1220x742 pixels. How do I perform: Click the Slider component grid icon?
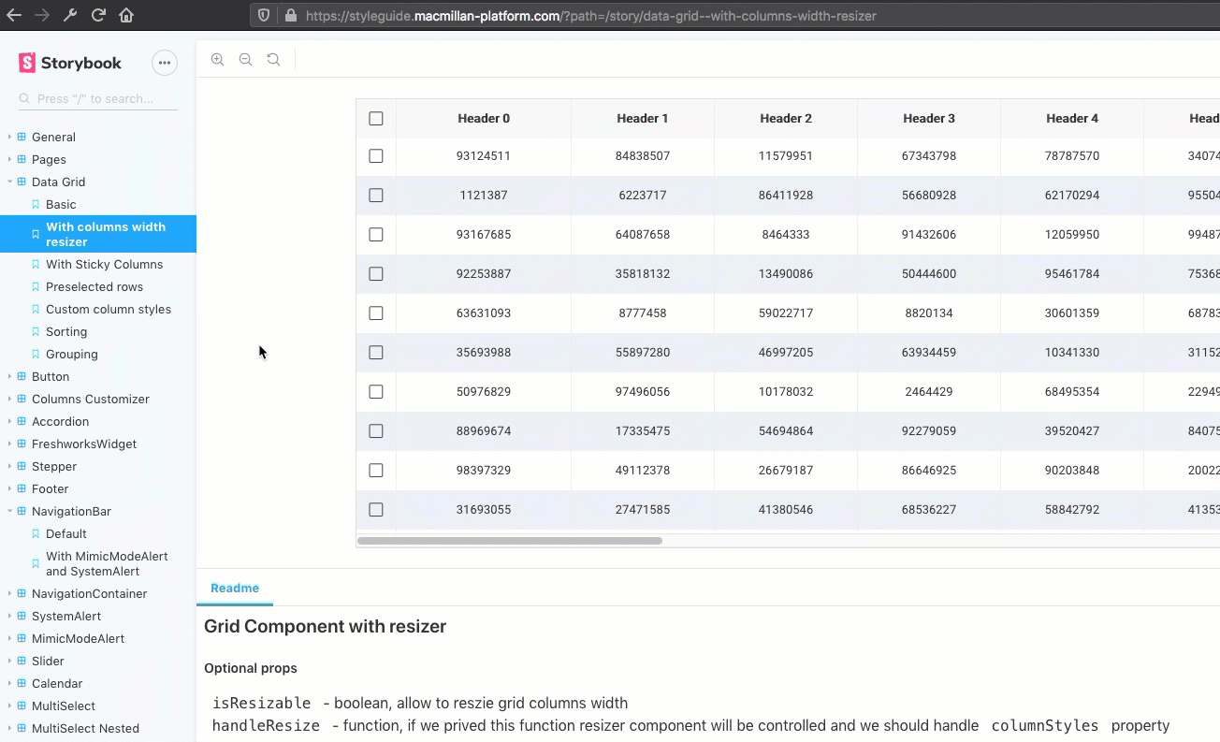[x=22, y=661]
